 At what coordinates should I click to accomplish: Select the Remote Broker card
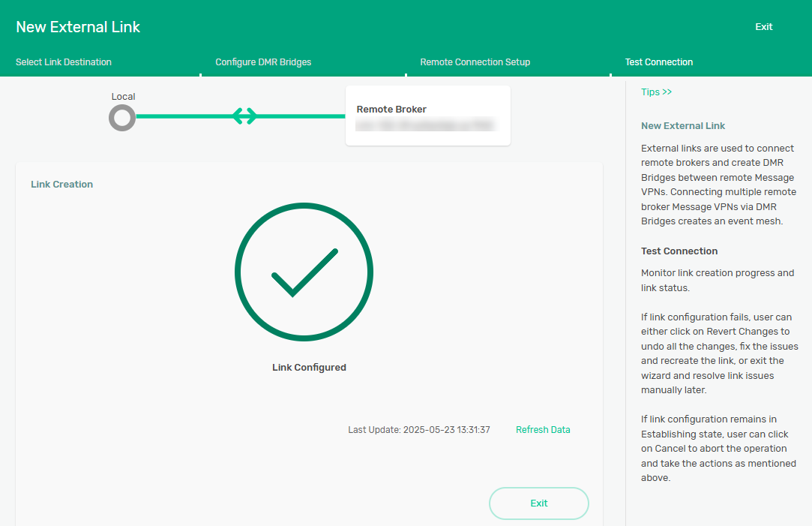click(427, 115)
